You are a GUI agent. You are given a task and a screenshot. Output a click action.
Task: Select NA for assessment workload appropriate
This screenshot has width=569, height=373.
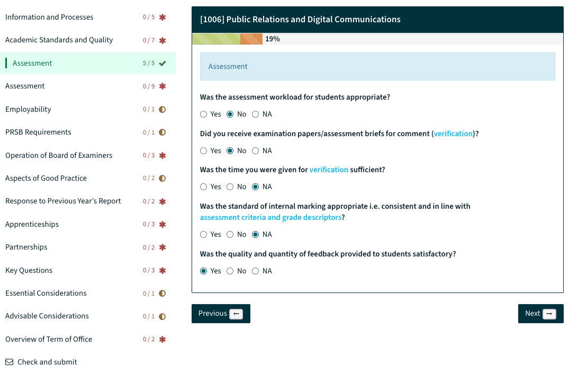click(256, 114)
